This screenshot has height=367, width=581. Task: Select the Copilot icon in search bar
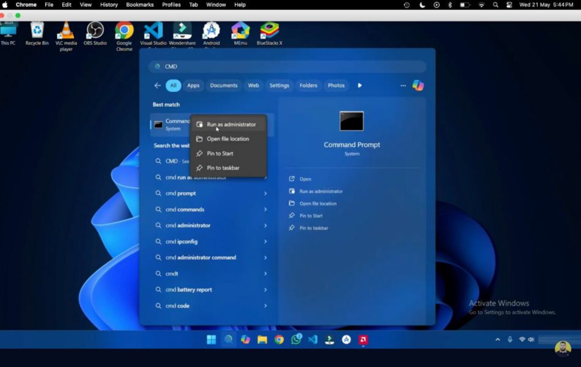[x=417, y=85]
